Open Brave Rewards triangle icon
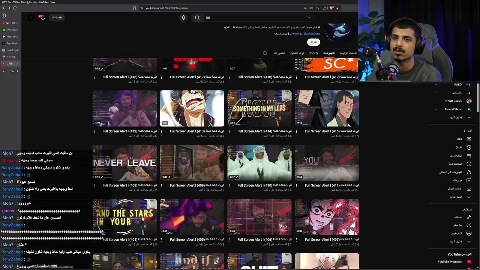 pyautogui.click(x=337, y=8)
